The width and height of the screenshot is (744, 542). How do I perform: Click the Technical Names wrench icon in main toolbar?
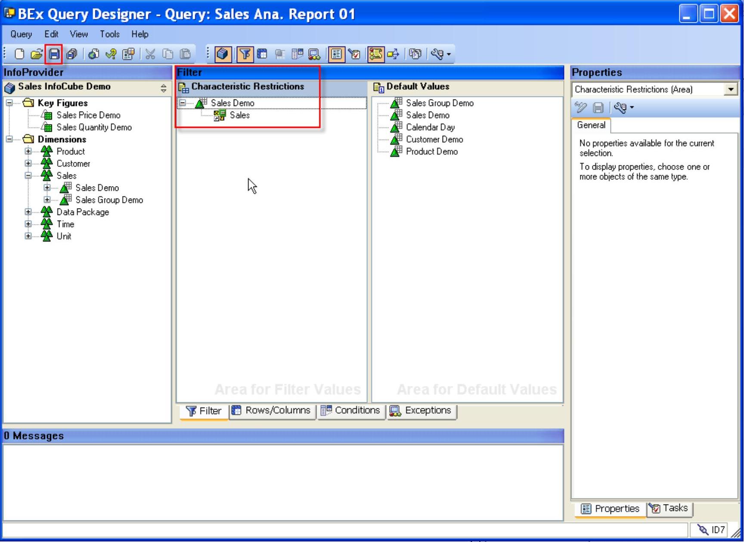click(x=437, y=54)
